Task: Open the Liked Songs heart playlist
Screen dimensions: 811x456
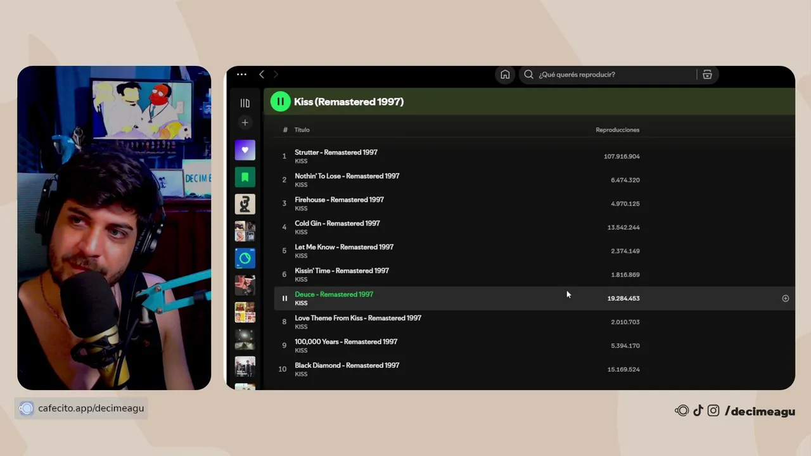Action: [x=245, y=150]
